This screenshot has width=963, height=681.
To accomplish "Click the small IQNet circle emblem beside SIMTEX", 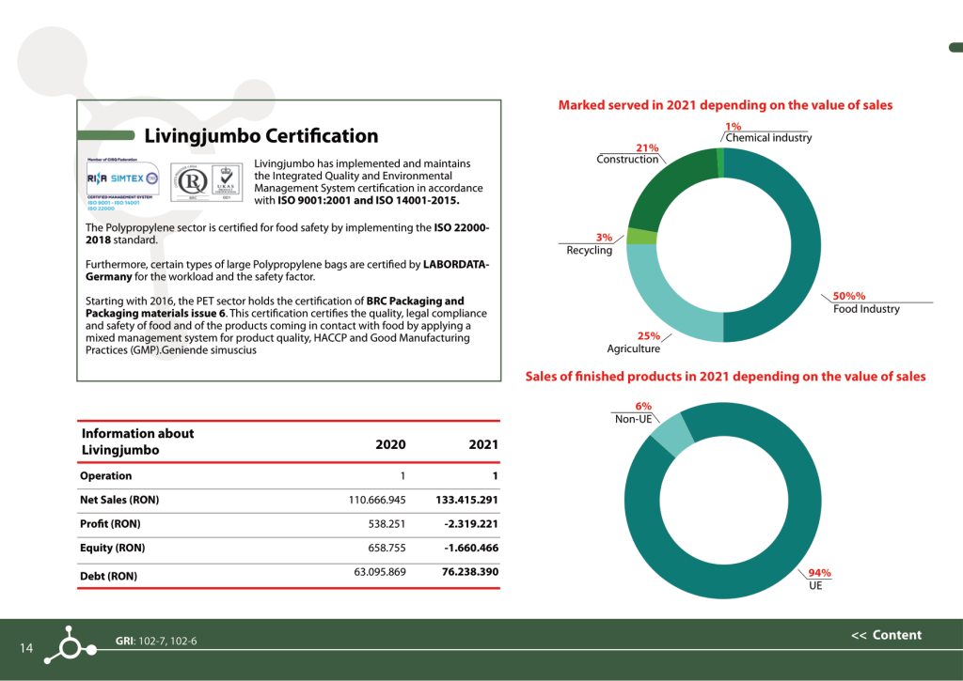I will pyautogui.click(x=152, y=178).
